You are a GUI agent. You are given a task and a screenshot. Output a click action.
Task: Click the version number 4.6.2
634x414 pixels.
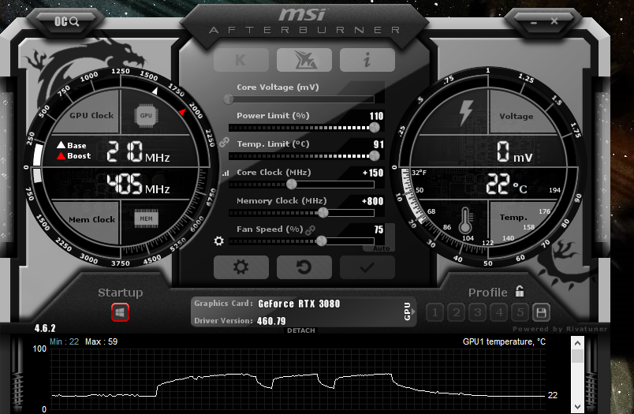point(45,328)
